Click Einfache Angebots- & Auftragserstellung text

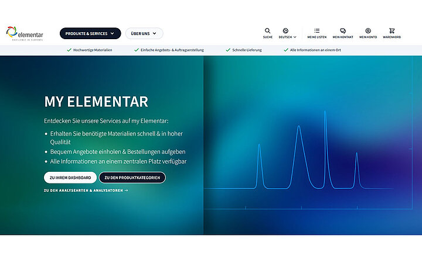click(x=172, y=50)
